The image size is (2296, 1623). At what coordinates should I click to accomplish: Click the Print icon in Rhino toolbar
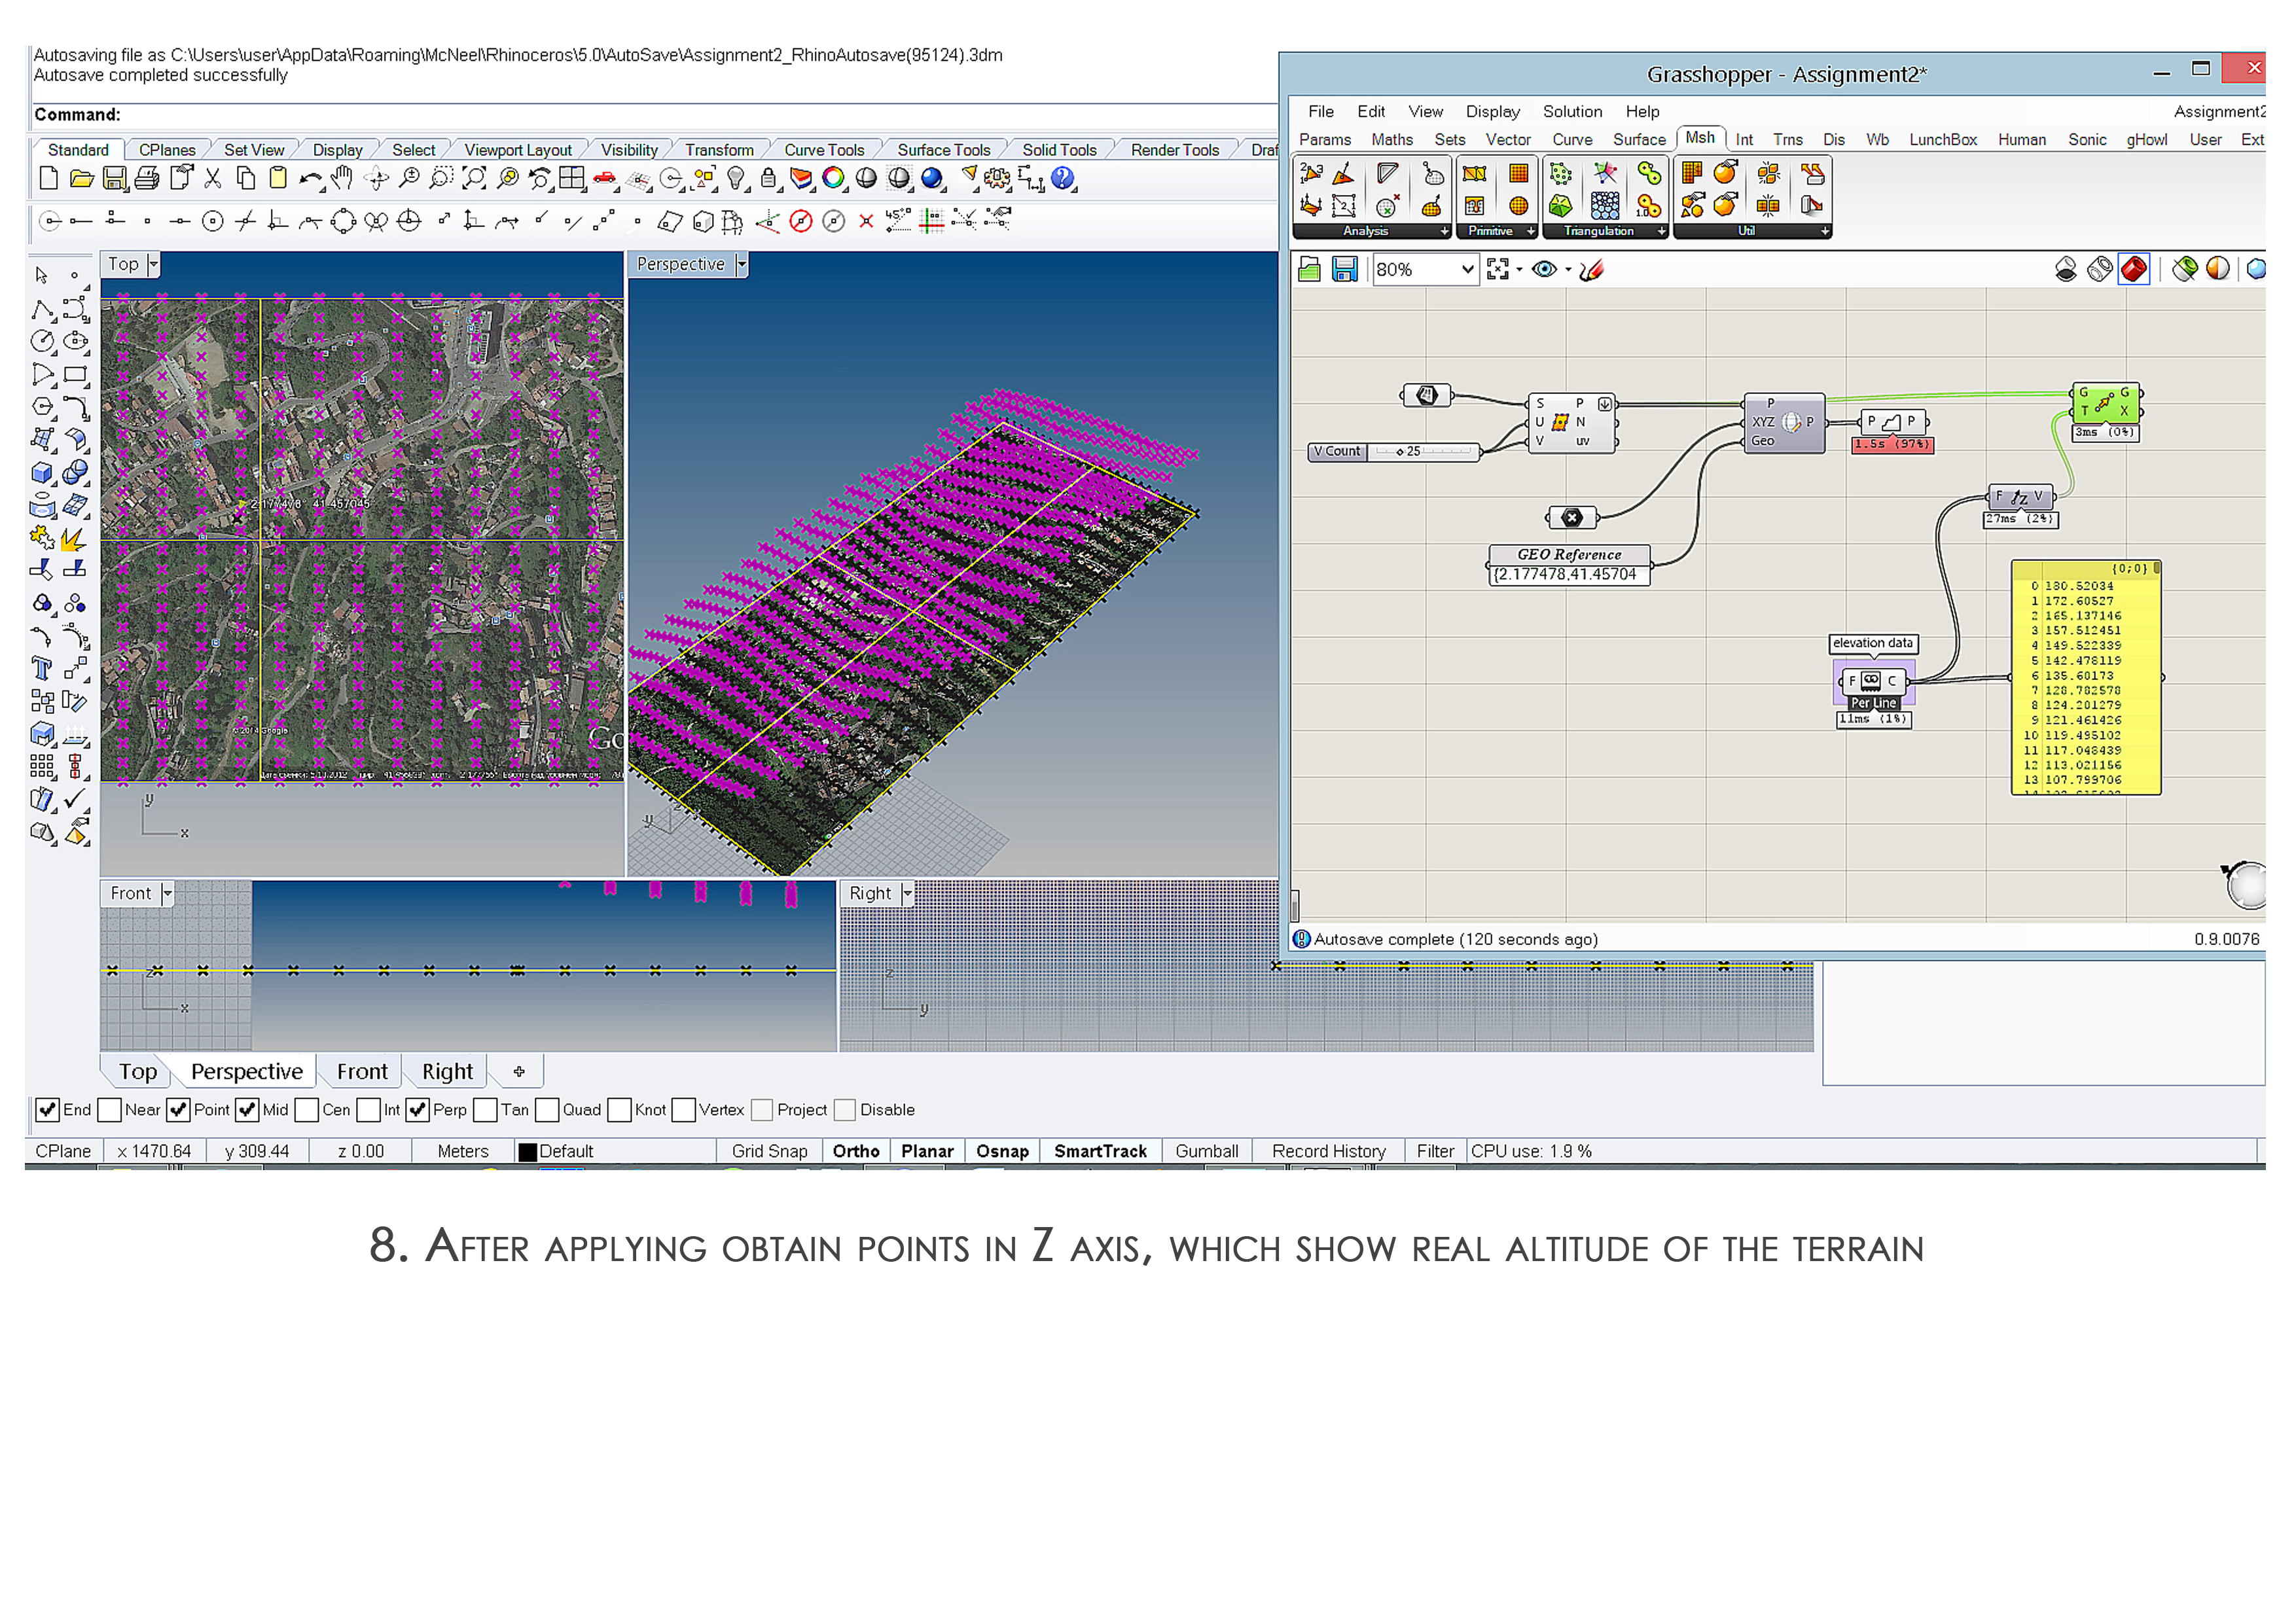pyautogui.click(x=147, y=179)
